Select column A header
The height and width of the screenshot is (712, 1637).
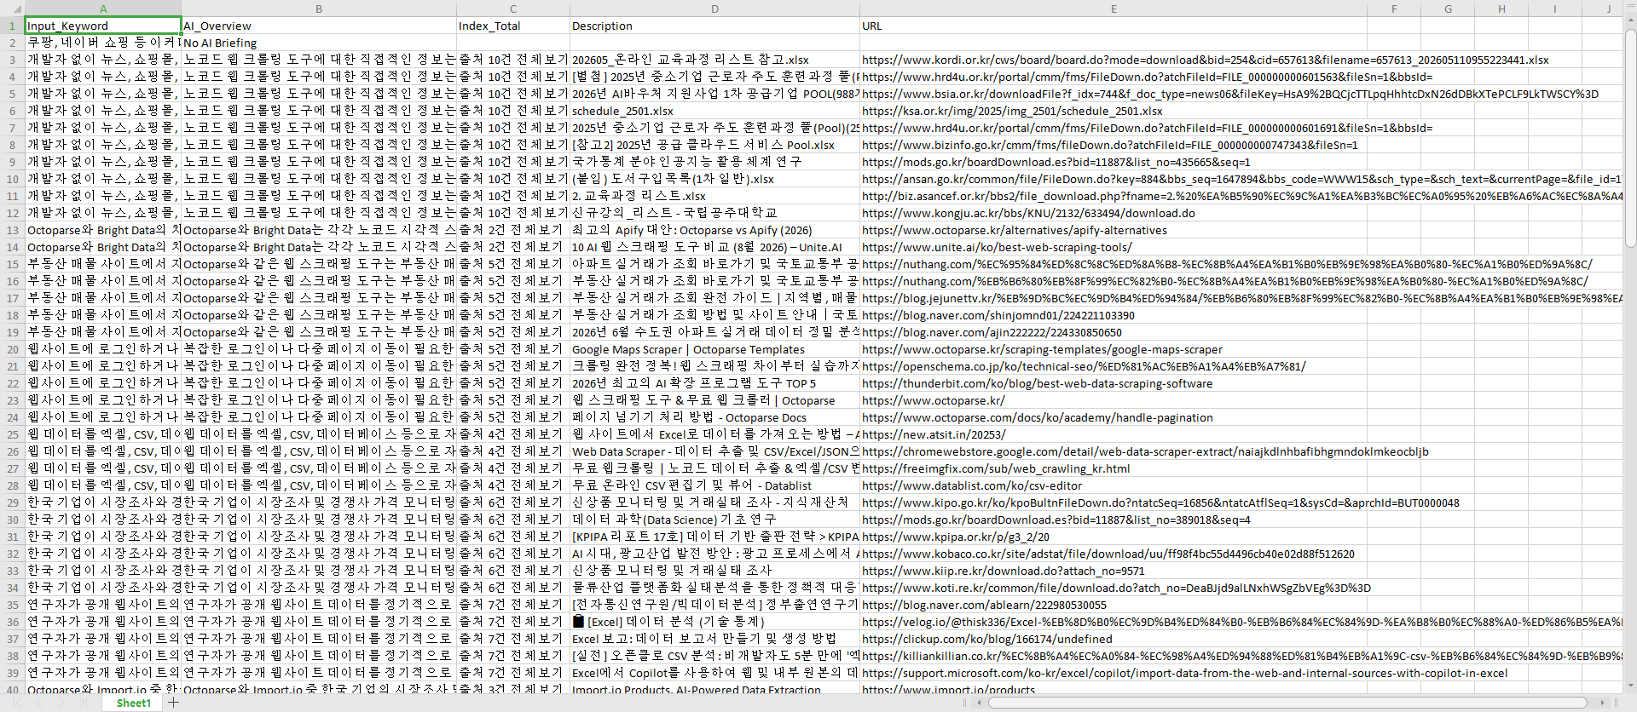[x=103, y=9]
